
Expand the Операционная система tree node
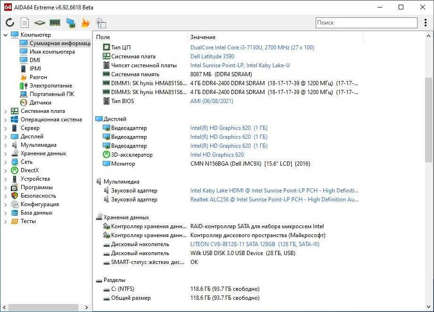click(x=5, y=120)
